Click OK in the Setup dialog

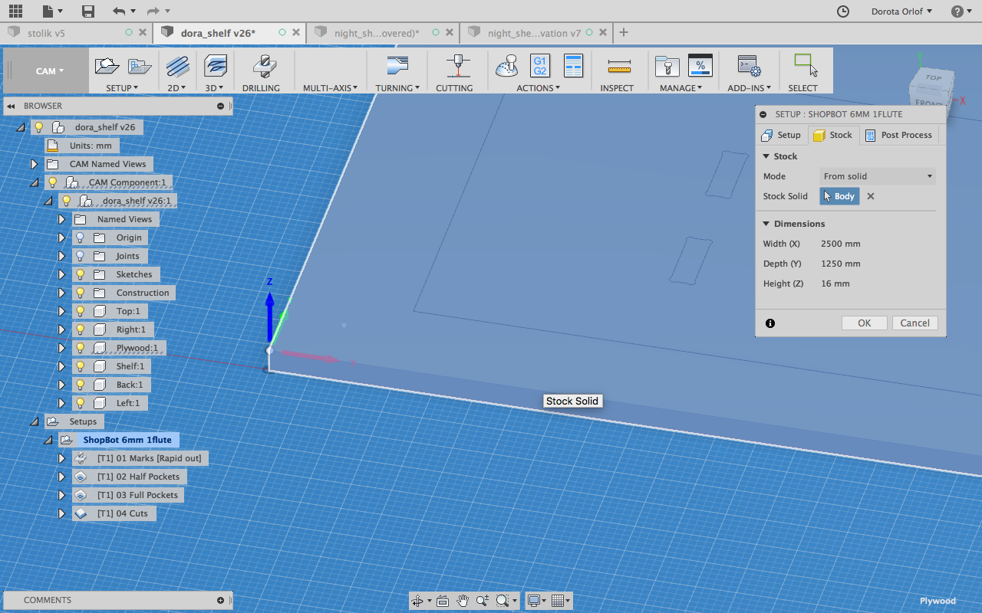864,323
